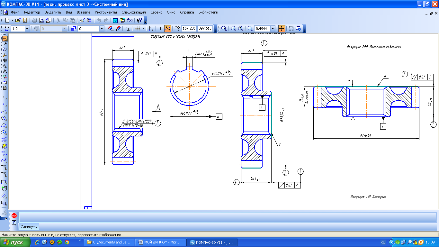The image size is (439, 247).
Task: Toggle the Pan (move view) mode
Action: (282, 28)
